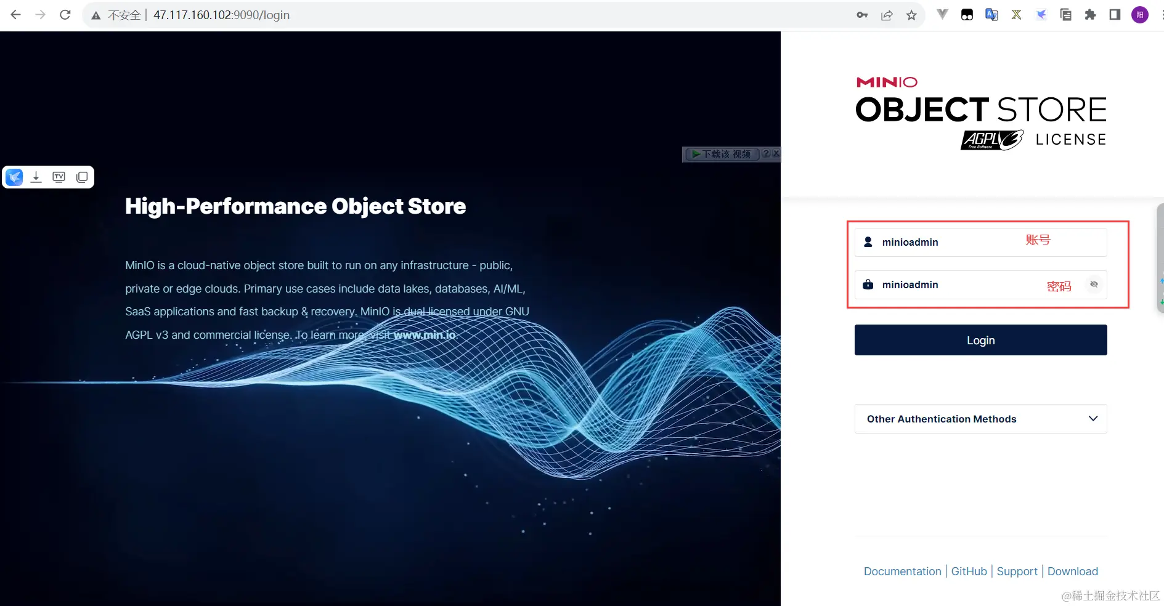The width and height of the screenshot is (1164, 606).
Task: Open the Google Translate extension
Action: (991, 15)
